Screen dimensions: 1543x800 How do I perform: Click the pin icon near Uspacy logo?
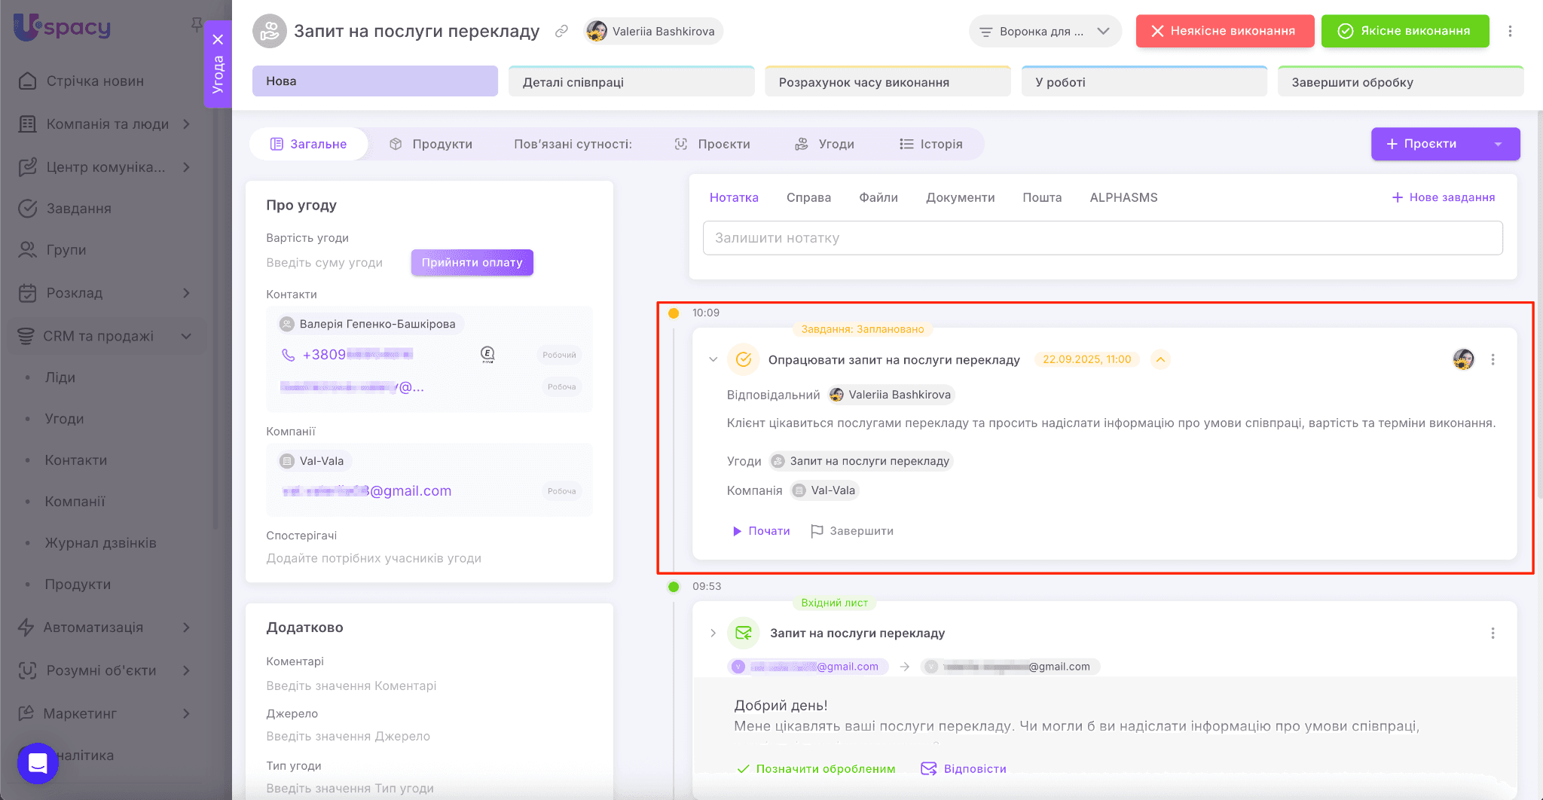197,25
